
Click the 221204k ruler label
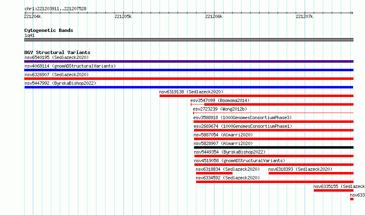(x=32, y=16)
